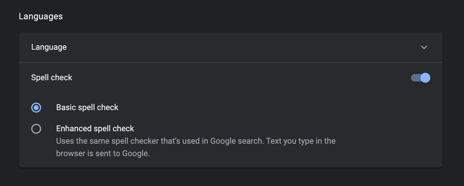Click the "Languages" section heading
This screenshot has height=186, width=464.
point(40,17)
